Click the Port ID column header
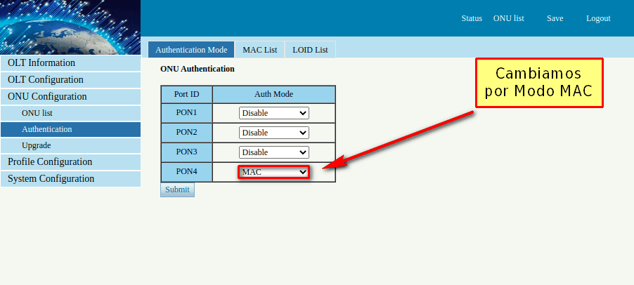 click(186, 95)
